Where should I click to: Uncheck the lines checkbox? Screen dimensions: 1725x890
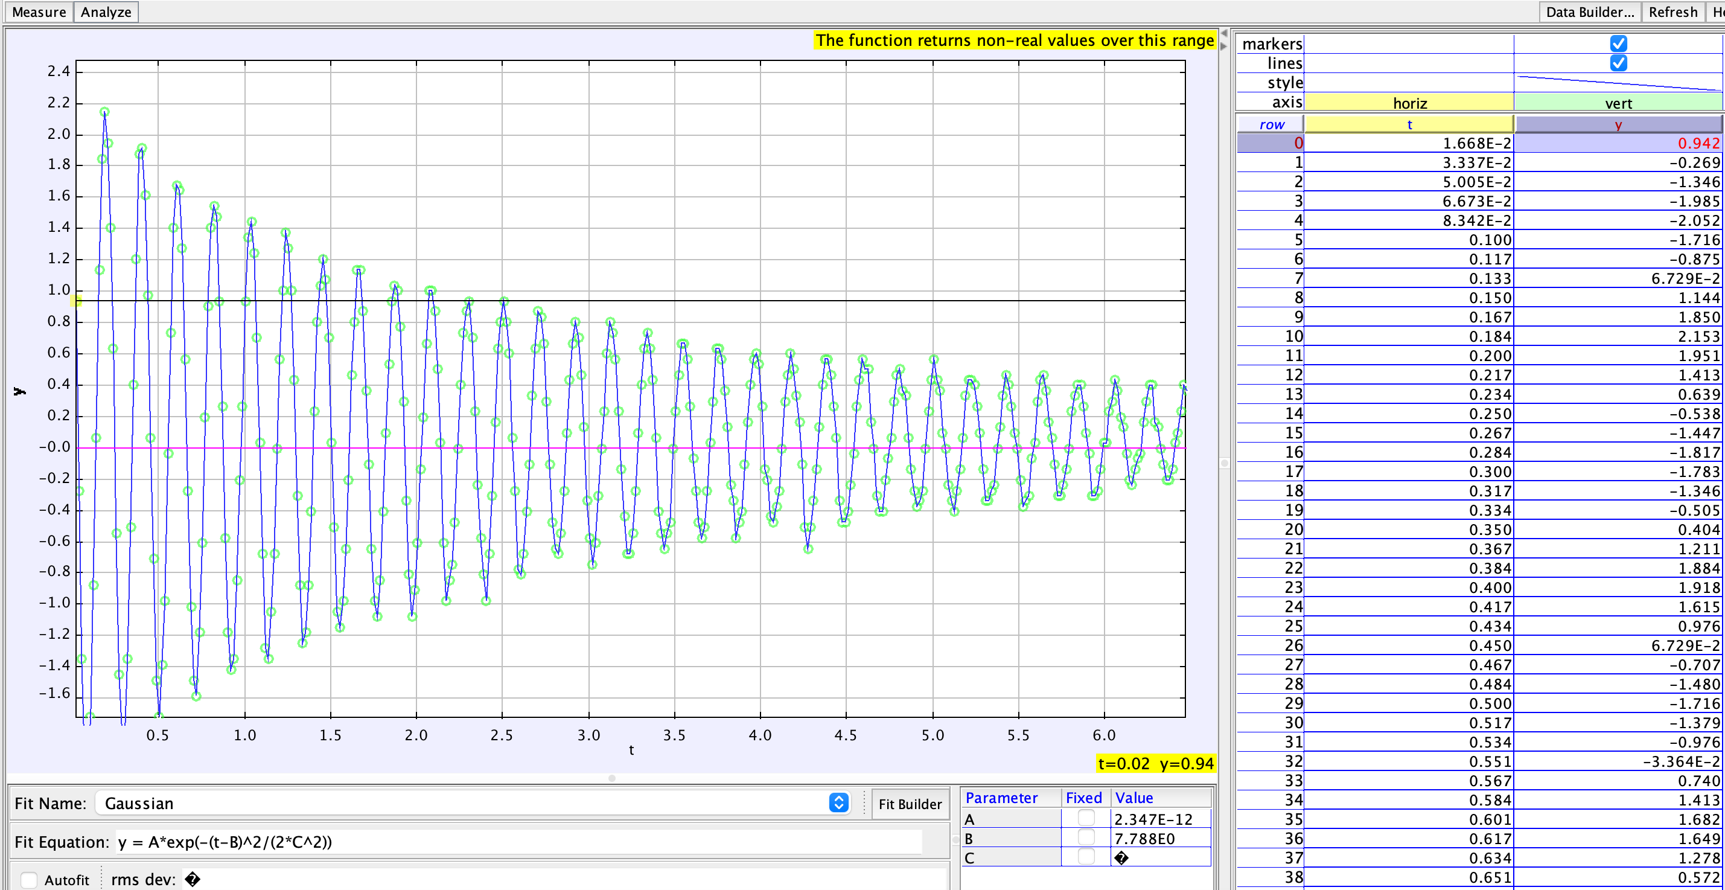click(1618, 63)
